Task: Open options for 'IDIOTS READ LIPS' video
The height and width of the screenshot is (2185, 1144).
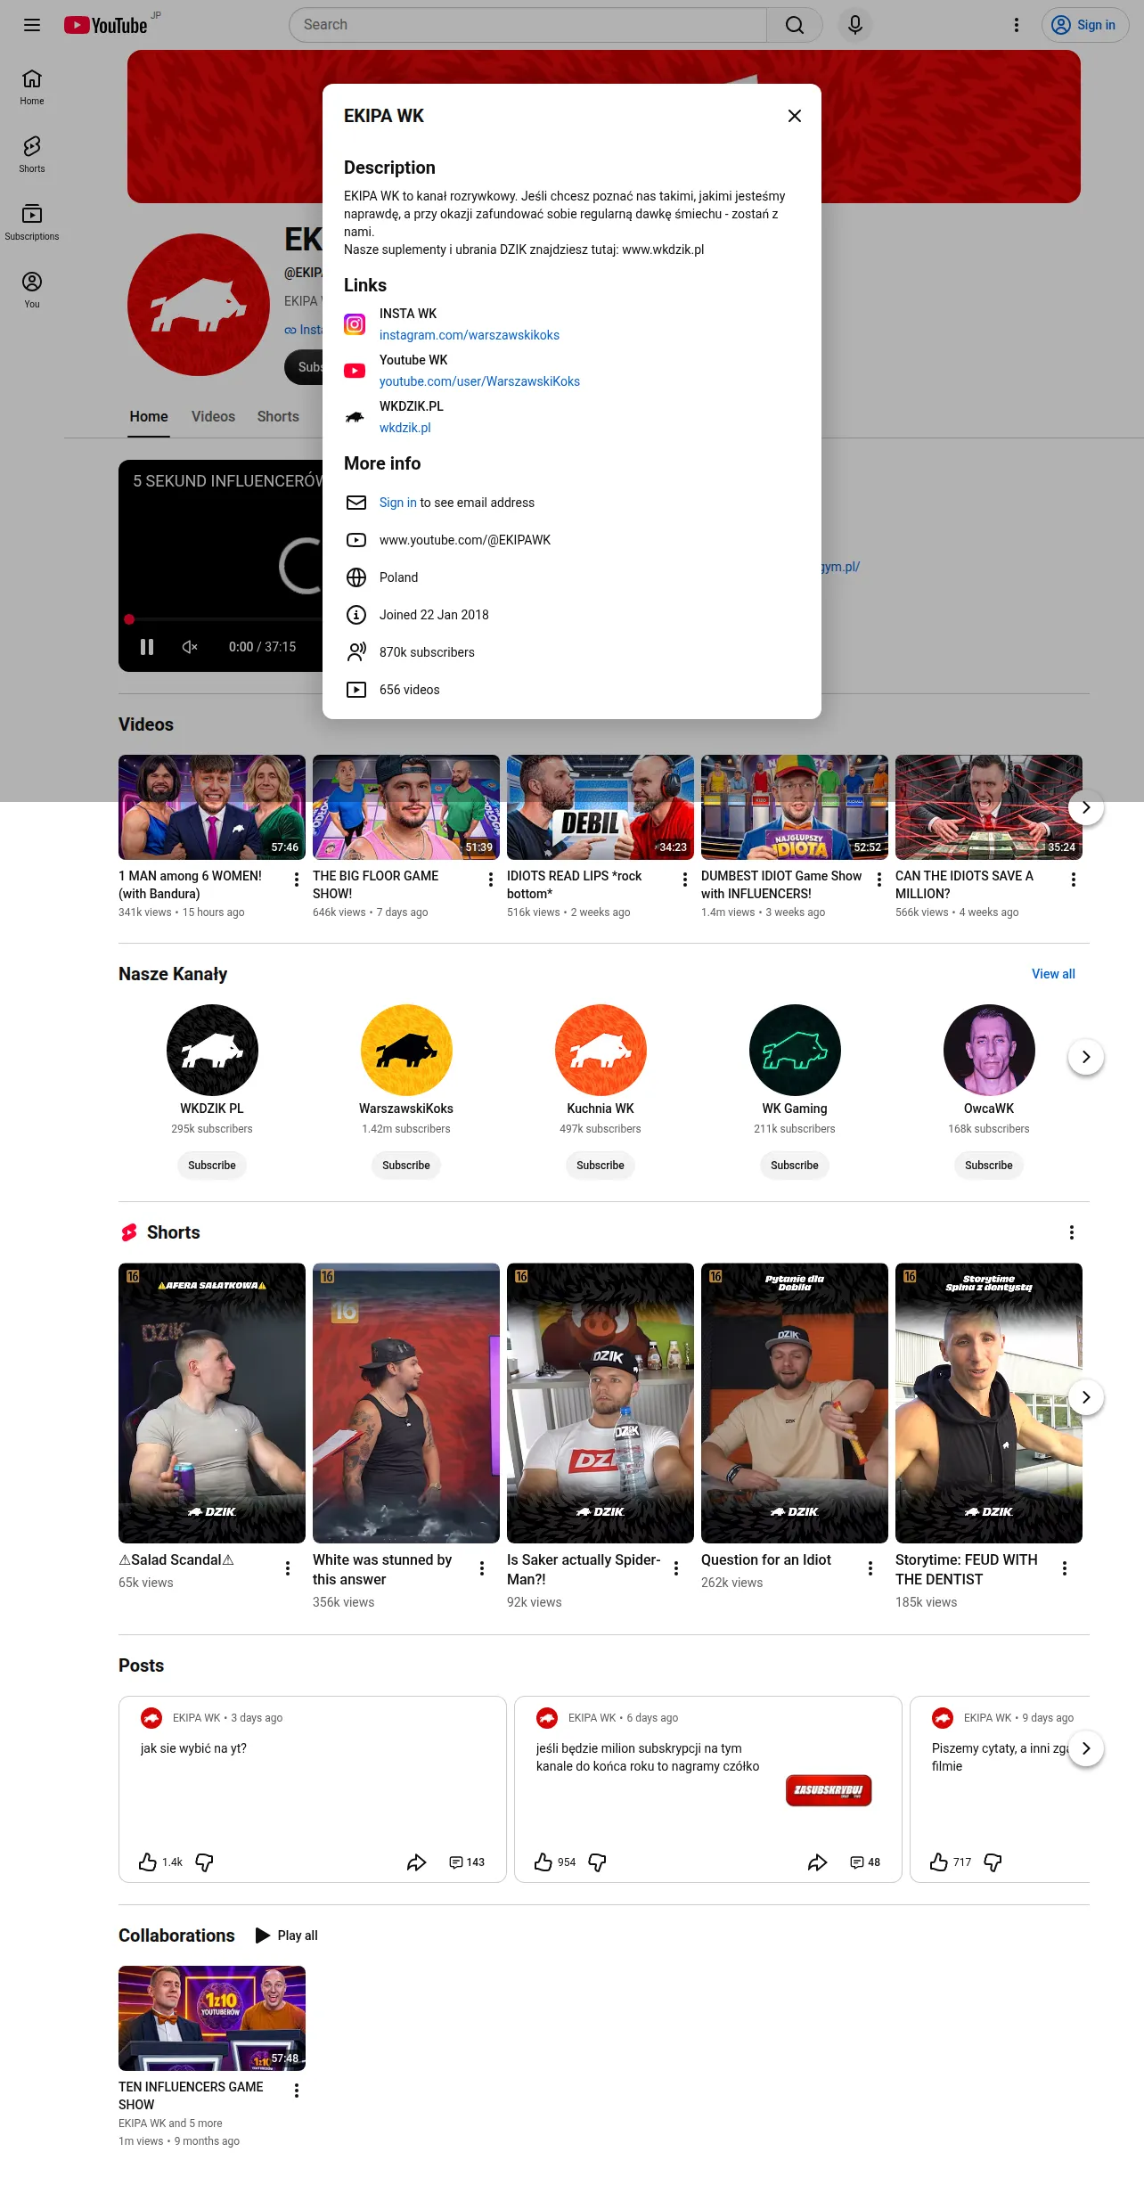Action: pos(685,880)
